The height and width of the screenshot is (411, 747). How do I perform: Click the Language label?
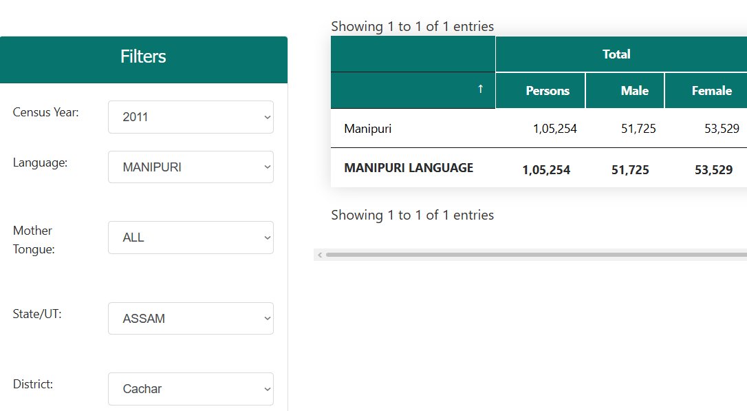(40, 162)
